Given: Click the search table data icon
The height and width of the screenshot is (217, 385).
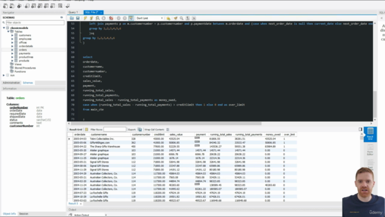Looking at the screenshot, I should click(60, 6).
